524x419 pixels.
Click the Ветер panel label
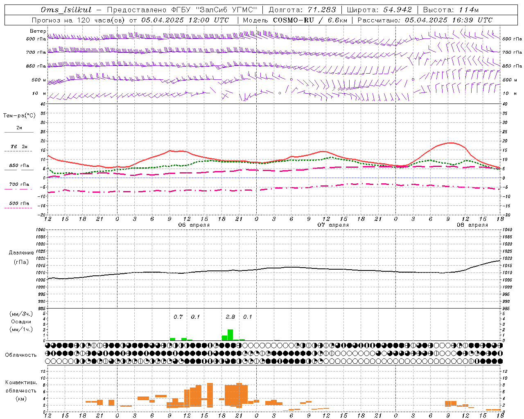pos(38,31)
